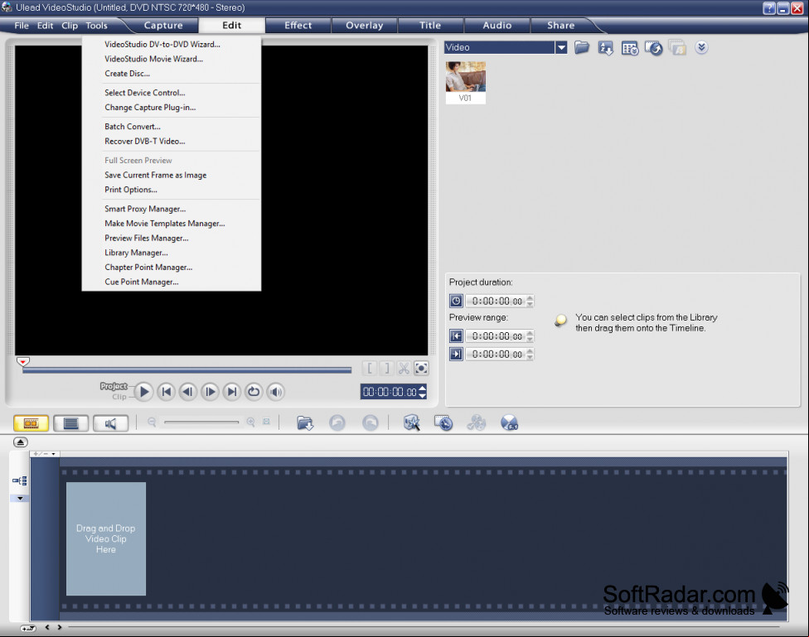
Task: Click the Sort Clips in Library icon
Action: tap(605, 48)
